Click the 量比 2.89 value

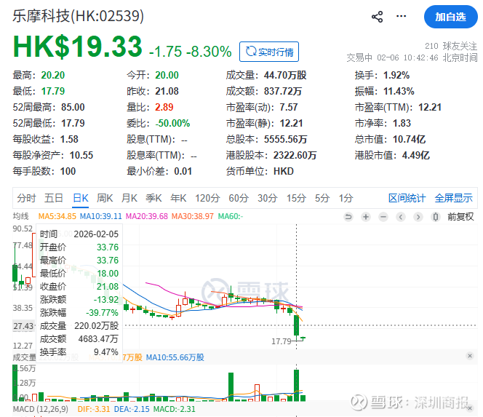tap(164, 107)
